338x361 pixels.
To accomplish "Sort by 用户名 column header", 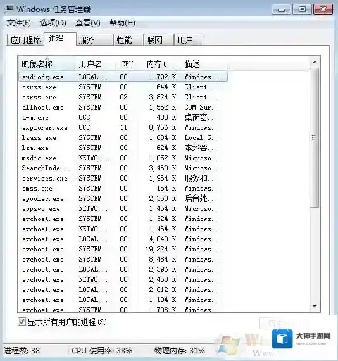I will pyautogui.click(x=95, y=64).
